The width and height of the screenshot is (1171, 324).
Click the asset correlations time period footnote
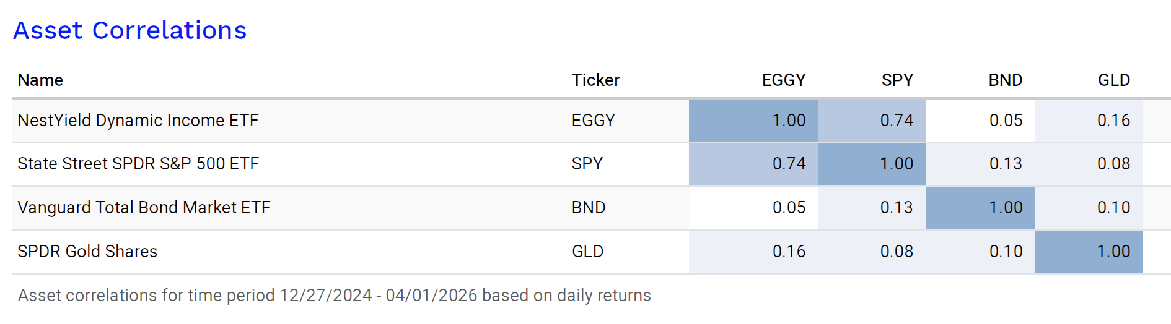334,295
